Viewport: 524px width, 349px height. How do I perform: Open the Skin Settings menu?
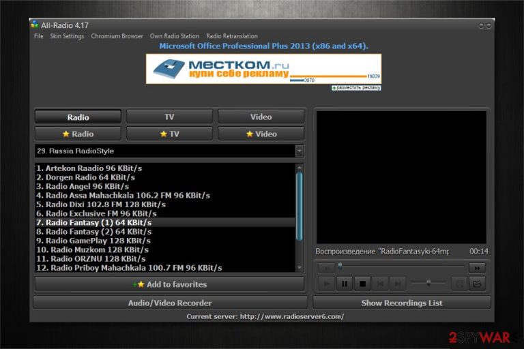tap(67, 36)
